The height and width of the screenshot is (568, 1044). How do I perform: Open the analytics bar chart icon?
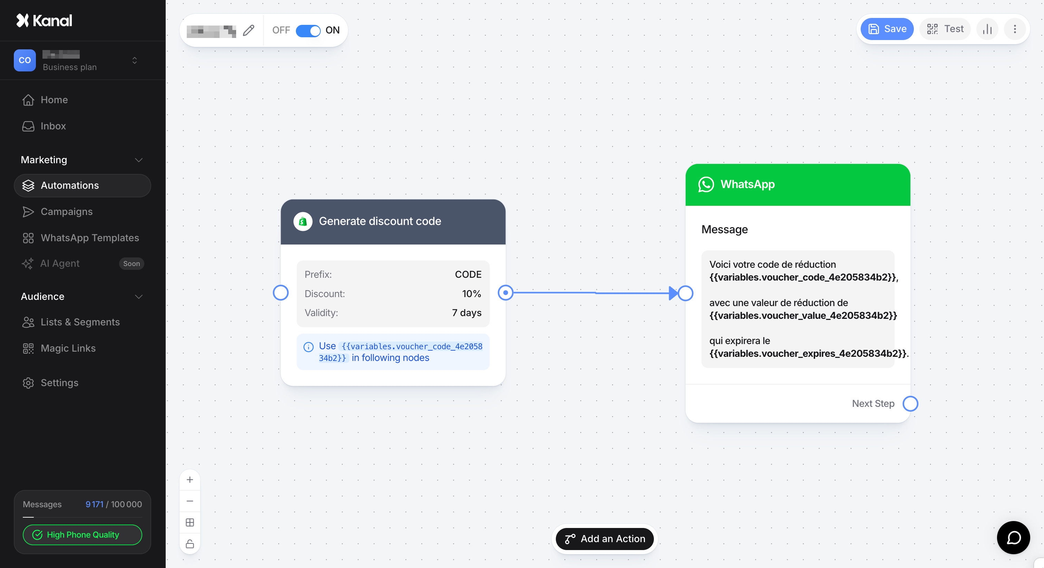987,29
